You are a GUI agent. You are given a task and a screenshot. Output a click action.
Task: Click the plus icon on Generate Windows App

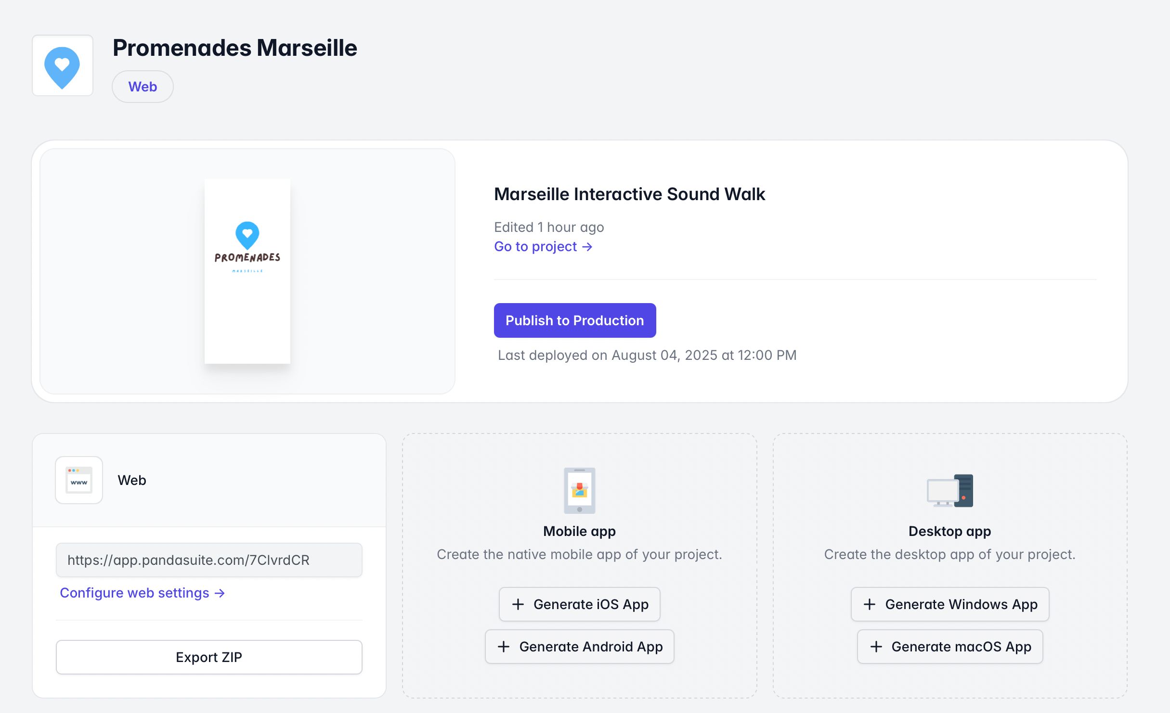pyautogui.click(x=870, y=604)
